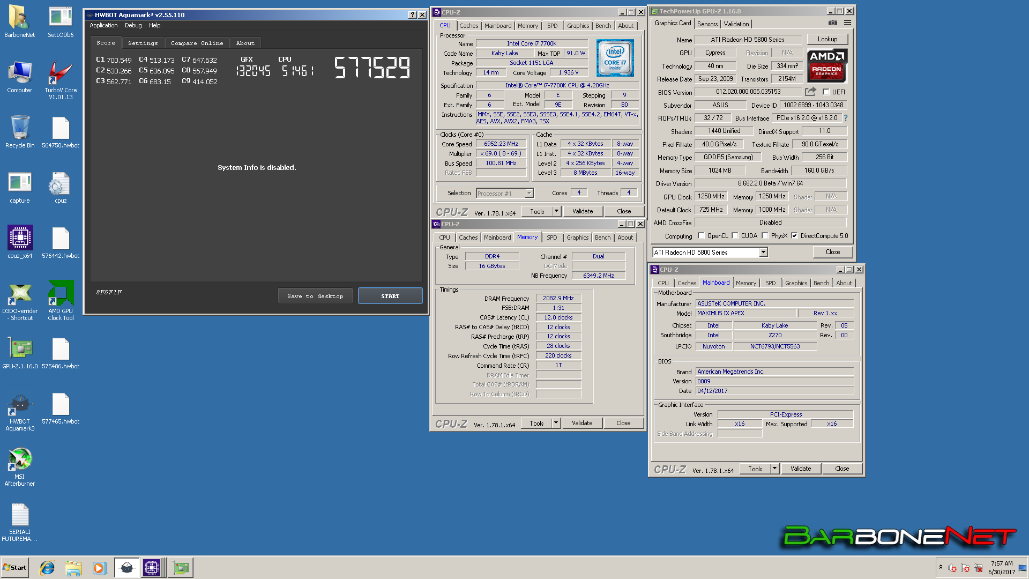Click the GPU-Z BIOS export share icon
Viewport: 1029px width, 579px height.
coord(810,92)
